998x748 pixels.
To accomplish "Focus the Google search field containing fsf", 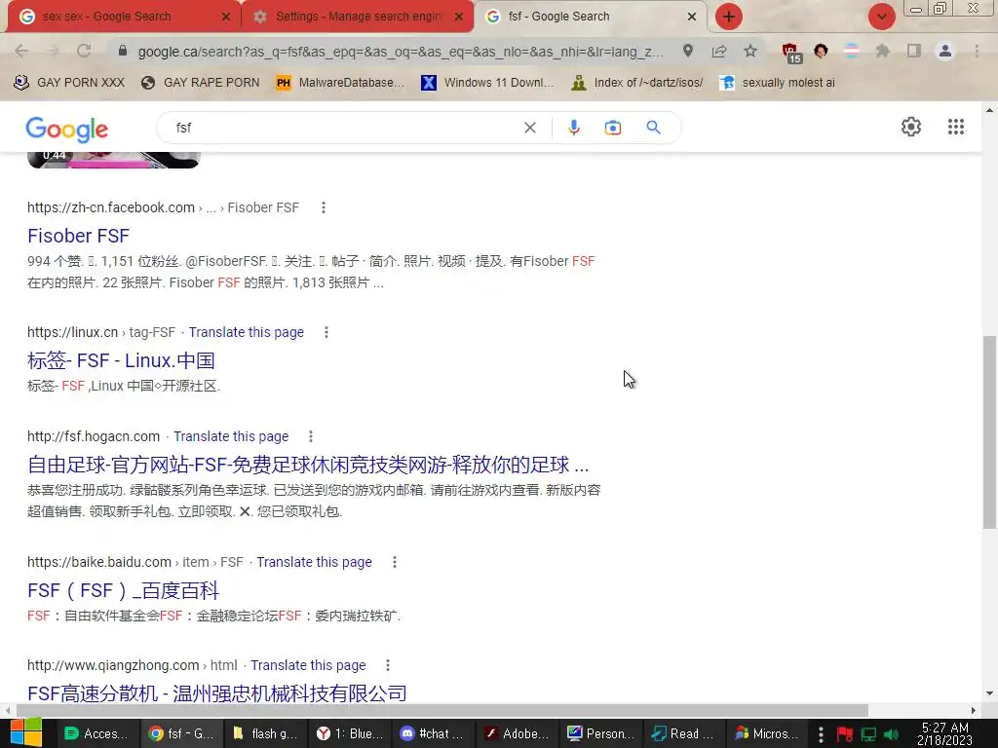I will click(x=344, y=128).
